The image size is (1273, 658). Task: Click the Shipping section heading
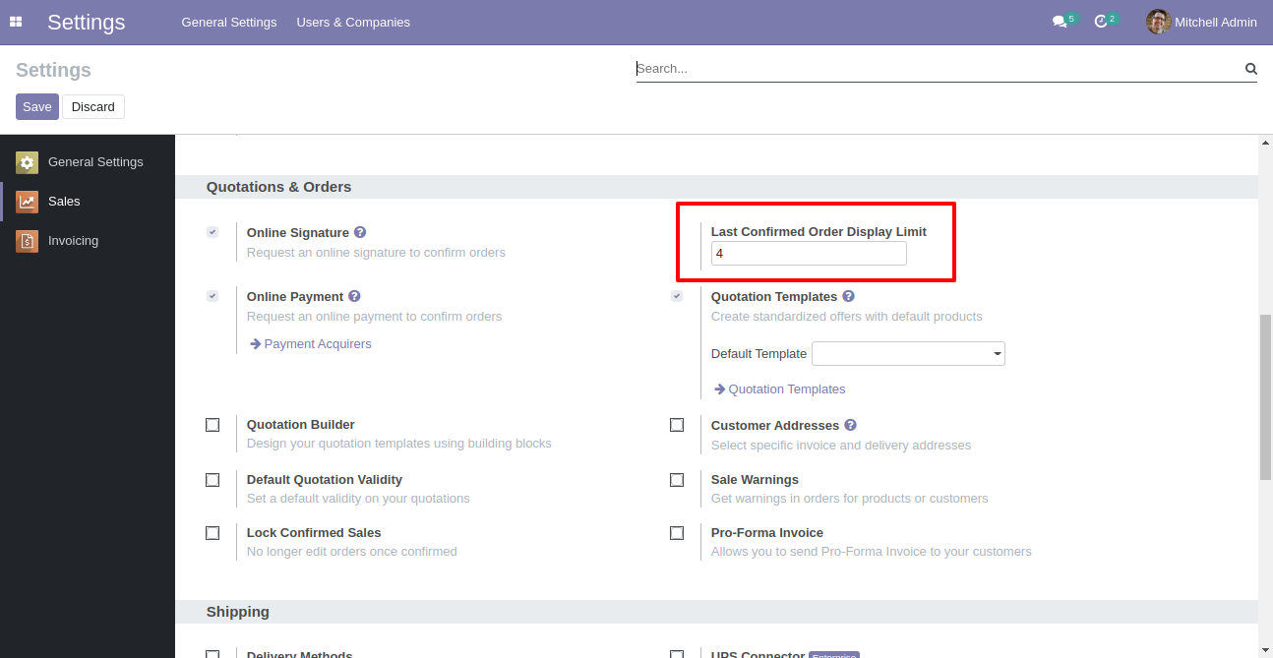[x=238, y=612]
